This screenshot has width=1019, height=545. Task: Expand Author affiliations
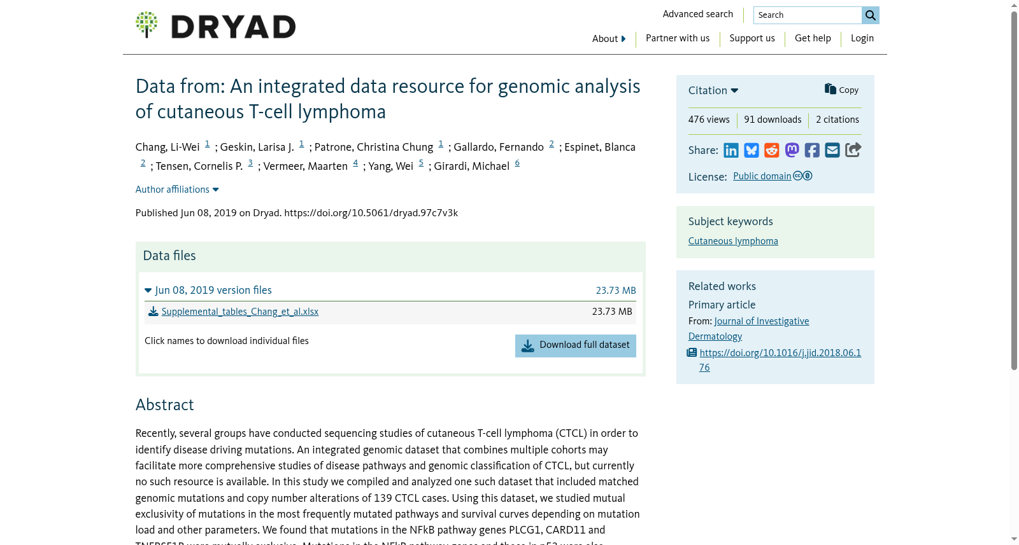177,190
